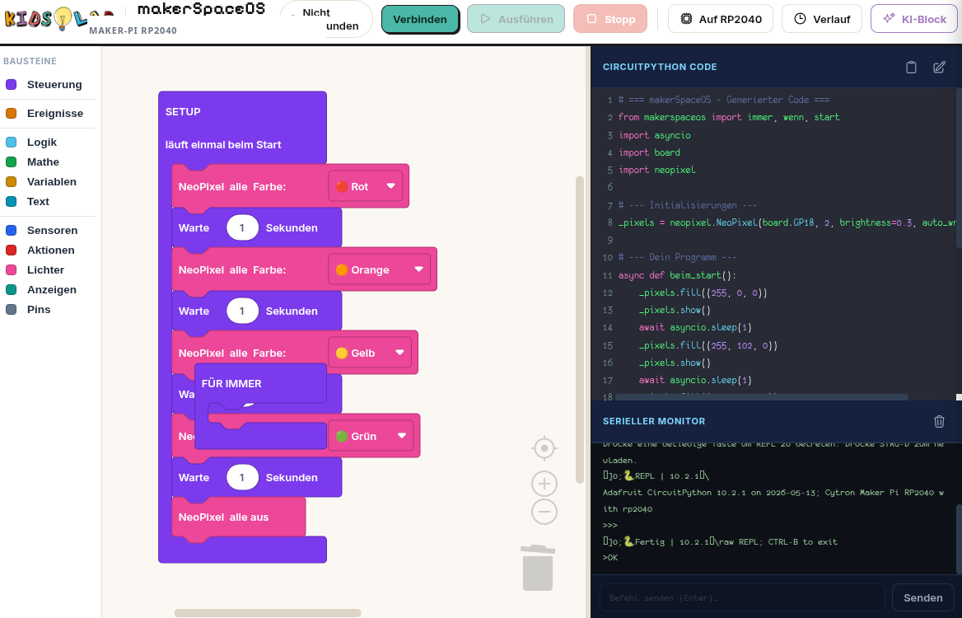Center the workspace with the crosshair icon

(x=544, y=448)
